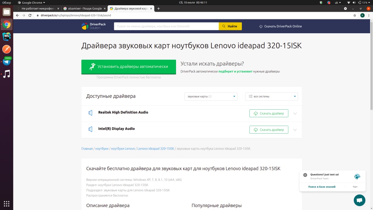The image size is (373, 210).
Task: Open a new browser tab
Action: (159, 8)
